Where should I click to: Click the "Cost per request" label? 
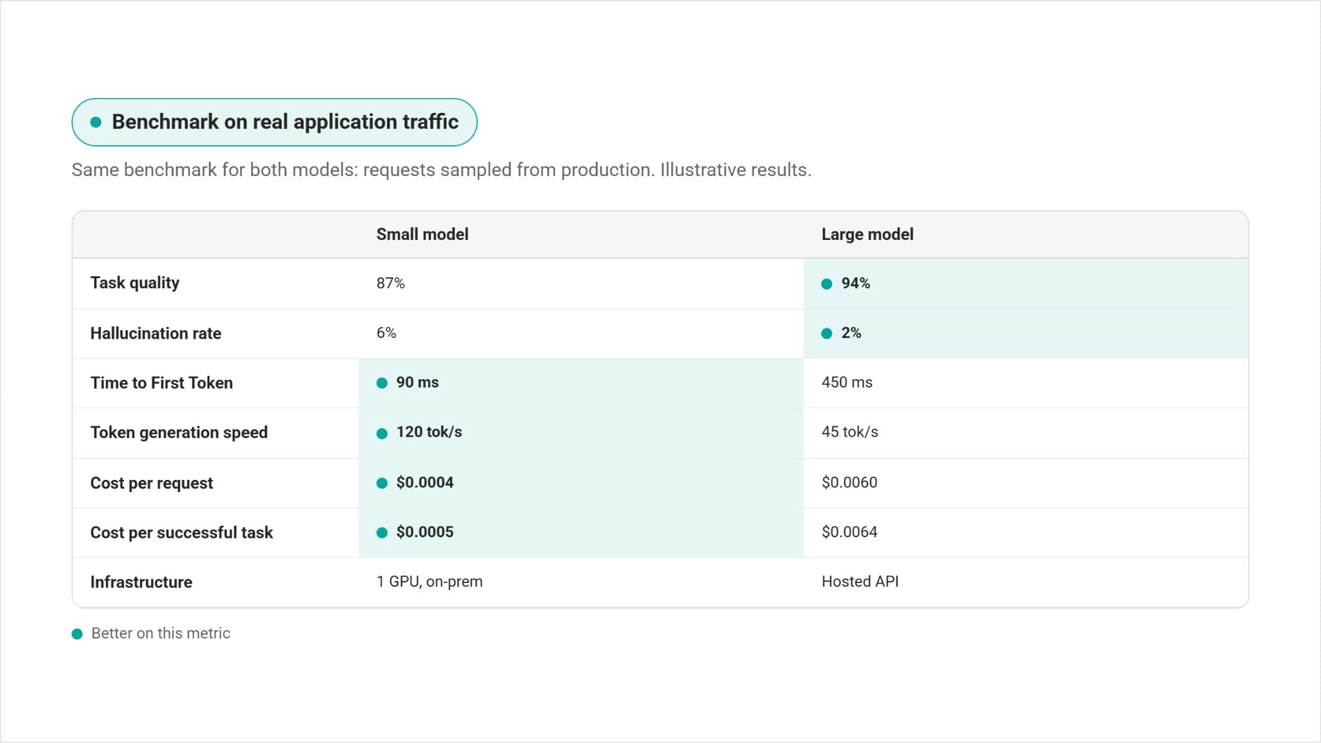(x=152, y=483)
